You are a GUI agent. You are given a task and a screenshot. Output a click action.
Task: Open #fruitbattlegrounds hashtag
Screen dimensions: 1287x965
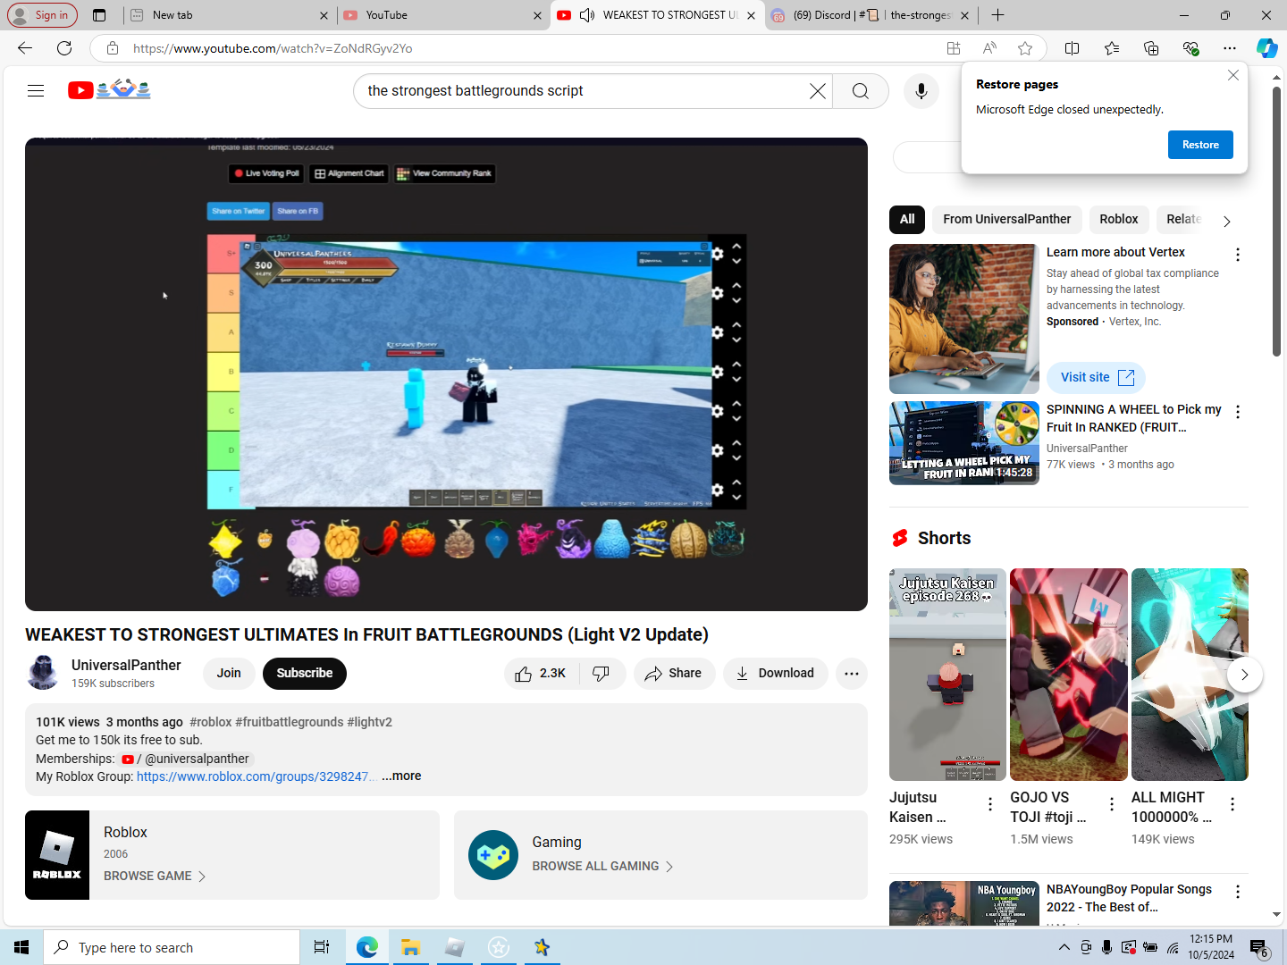tap(289, 722)
